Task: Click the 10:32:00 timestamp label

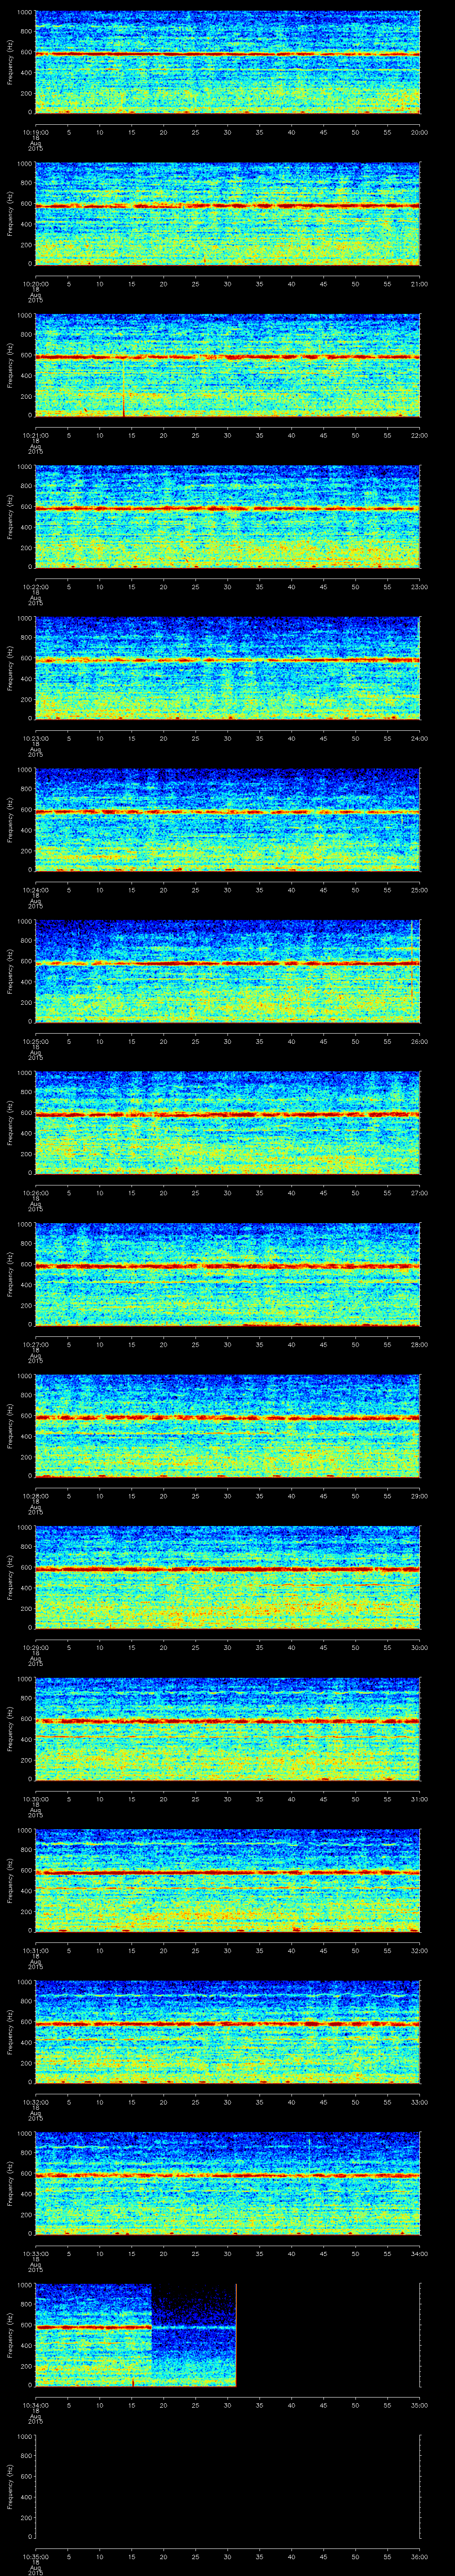Action: [x=35, y=2101]
